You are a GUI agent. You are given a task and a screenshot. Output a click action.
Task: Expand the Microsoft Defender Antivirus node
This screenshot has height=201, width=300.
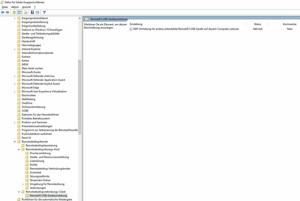(15, 76)
